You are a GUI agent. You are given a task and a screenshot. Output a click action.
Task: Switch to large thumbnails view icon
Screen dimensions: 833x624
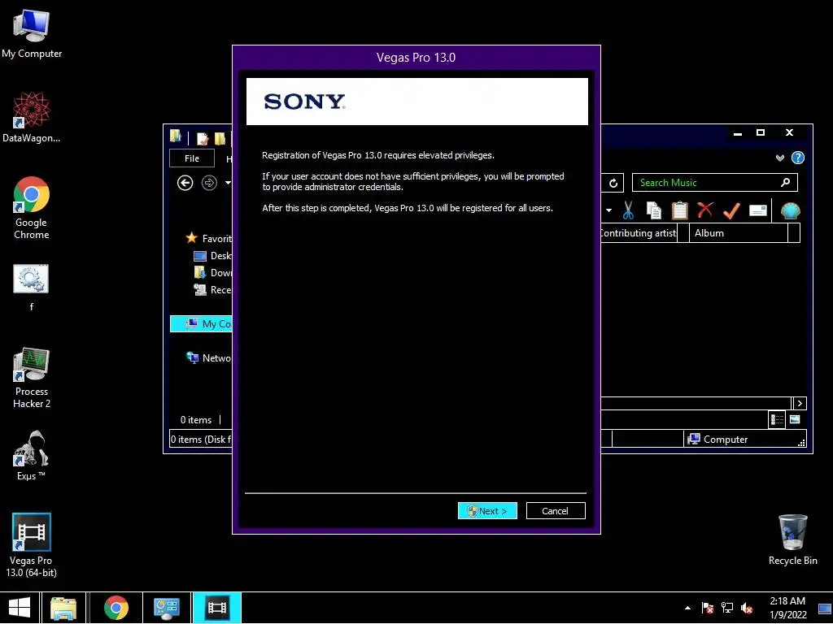[x=795, y=420]
